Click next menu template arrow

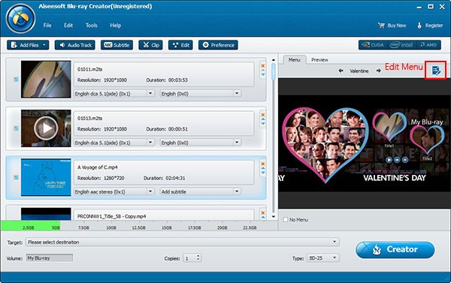tap(379, 71)
